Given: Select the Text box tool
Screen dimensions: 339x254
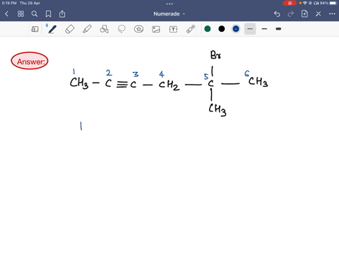Looking at the screenshot, I should click(x=173, y=29).
